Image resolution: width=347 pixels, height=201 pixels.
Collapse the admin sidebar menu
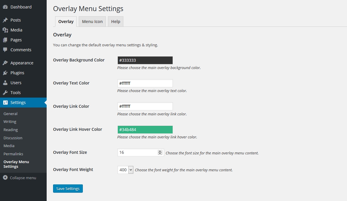click(20, 178)
